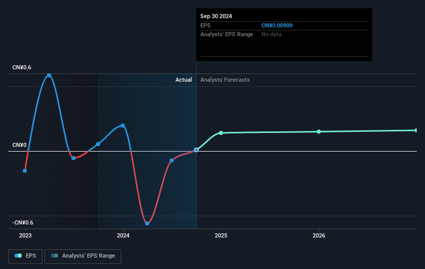The image size is (425, 269).
Task: Select the 2025 forecast EPS data point
Action: tap(221, 133)
